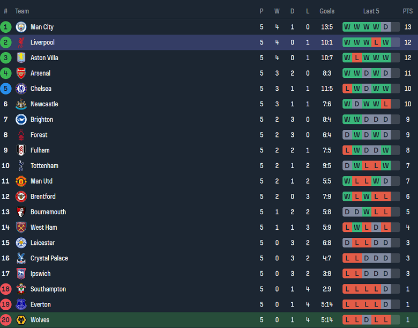Click the Last 5 column header
This screenshot has width=418, height=328.
coord(371,11)
